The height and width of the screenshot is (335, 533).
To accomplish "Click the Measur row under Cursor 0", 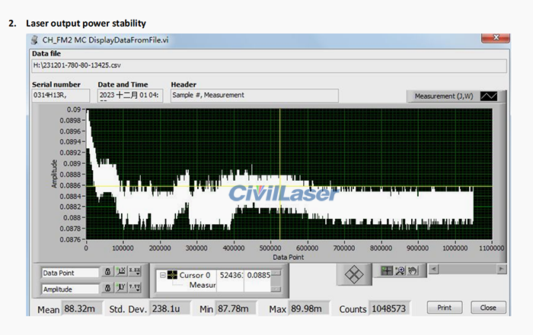I will pyautogui.click(x=203, y=285).
